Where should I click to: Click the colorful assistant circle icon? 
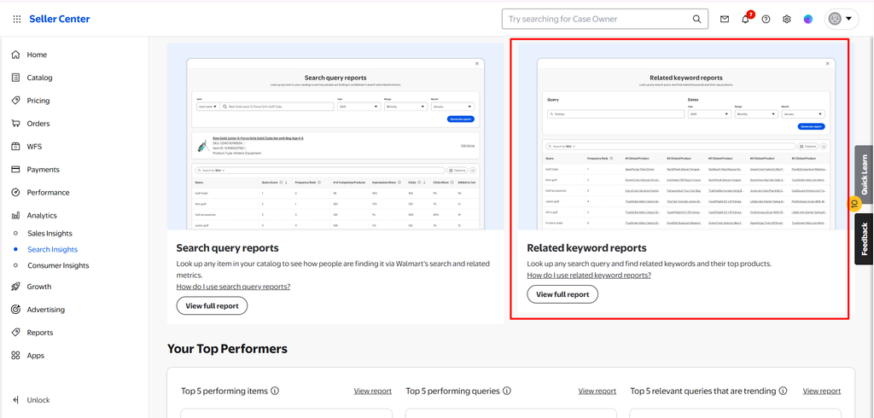click(x=807, y=19)
